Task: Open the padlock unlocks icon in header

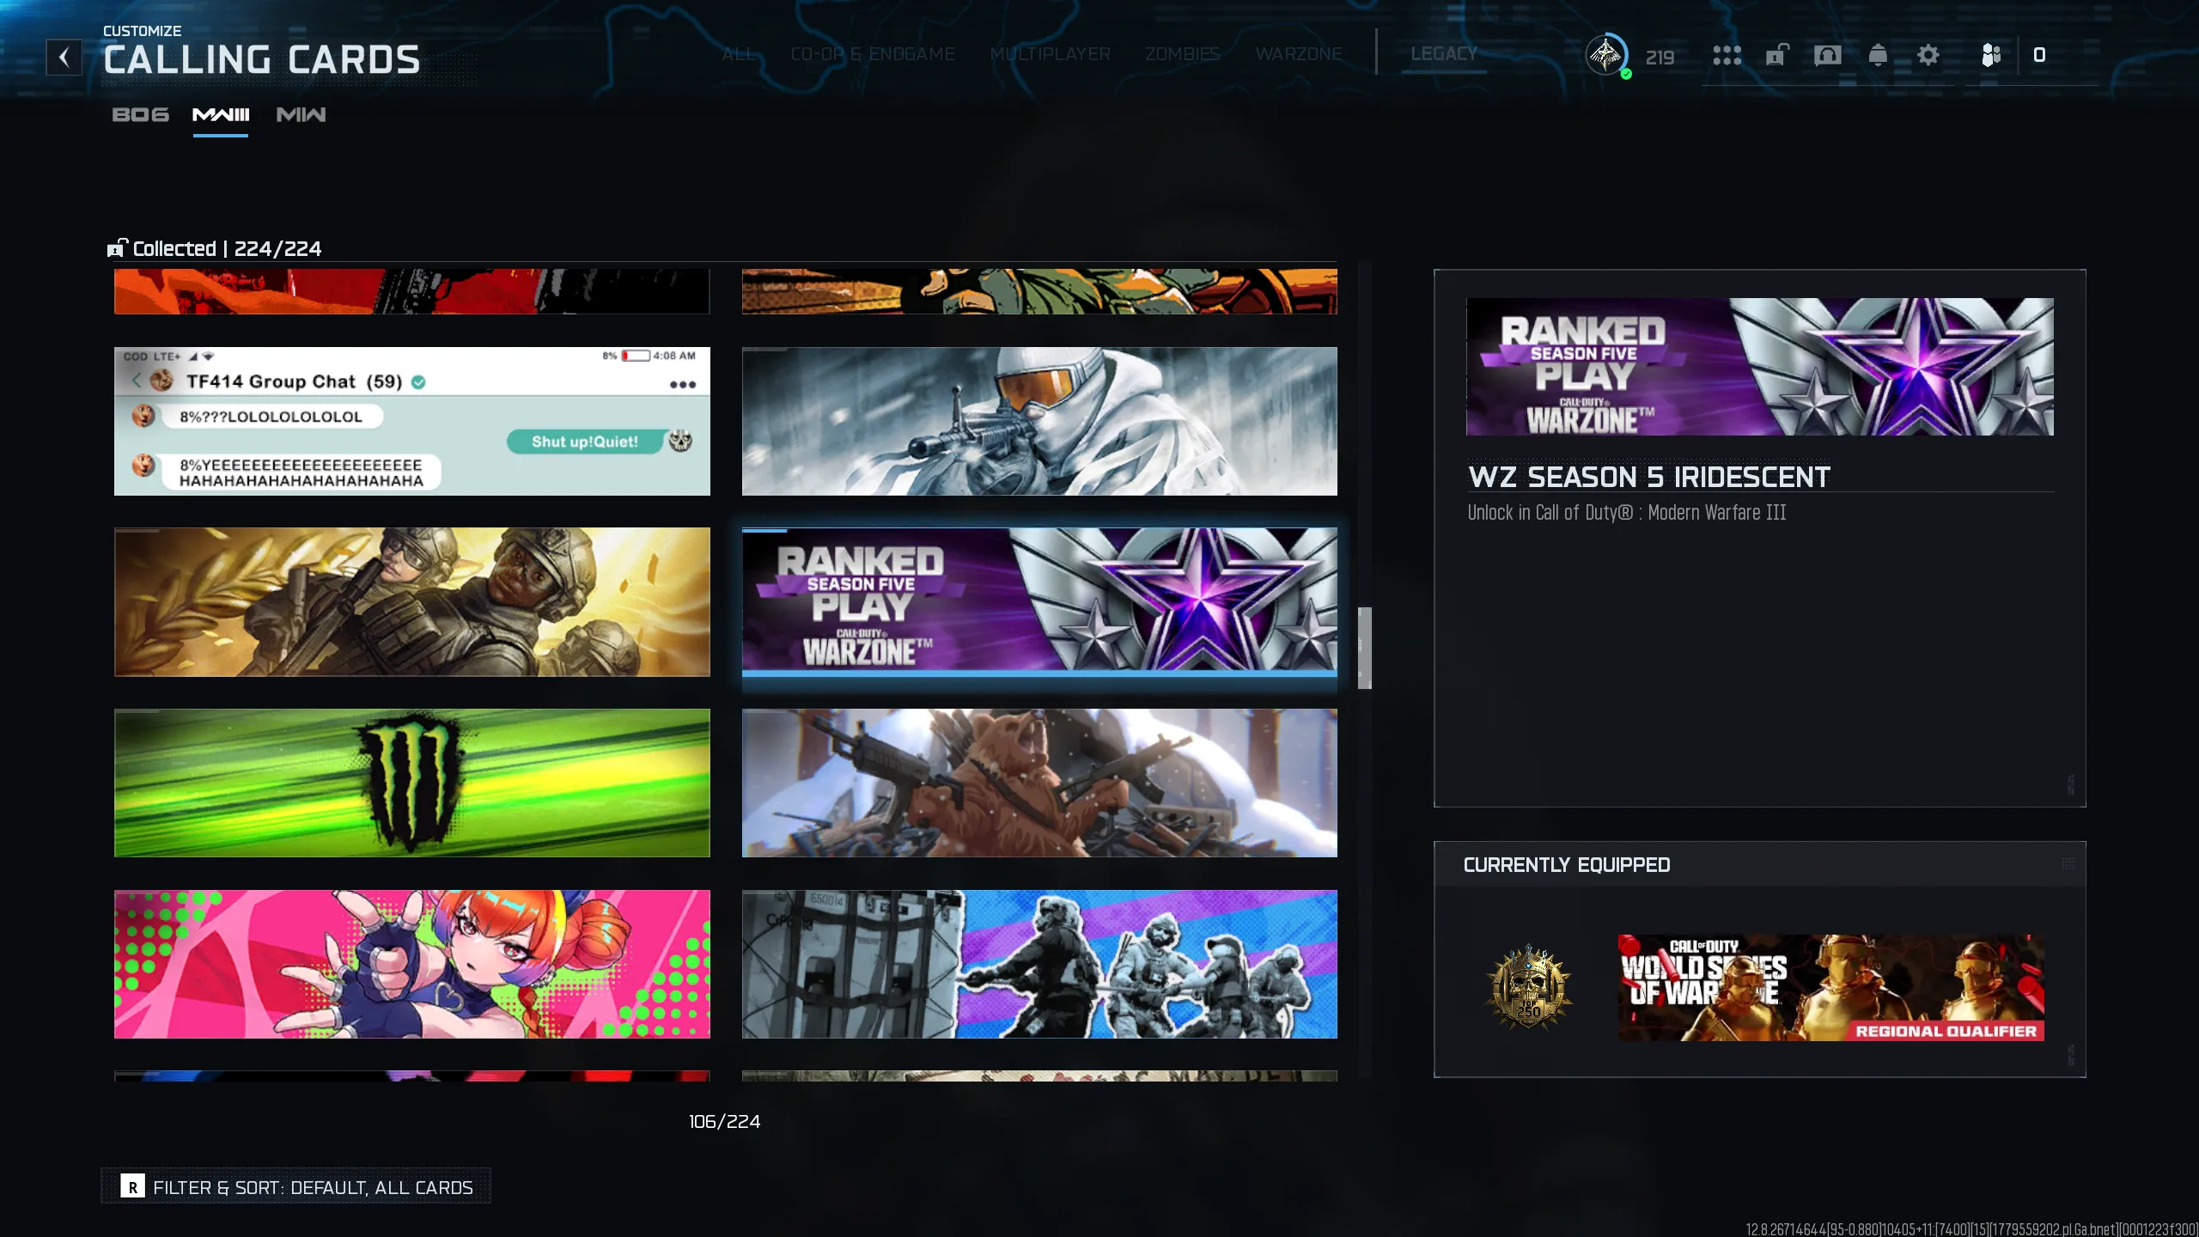Action: (x=1776, y=56)
